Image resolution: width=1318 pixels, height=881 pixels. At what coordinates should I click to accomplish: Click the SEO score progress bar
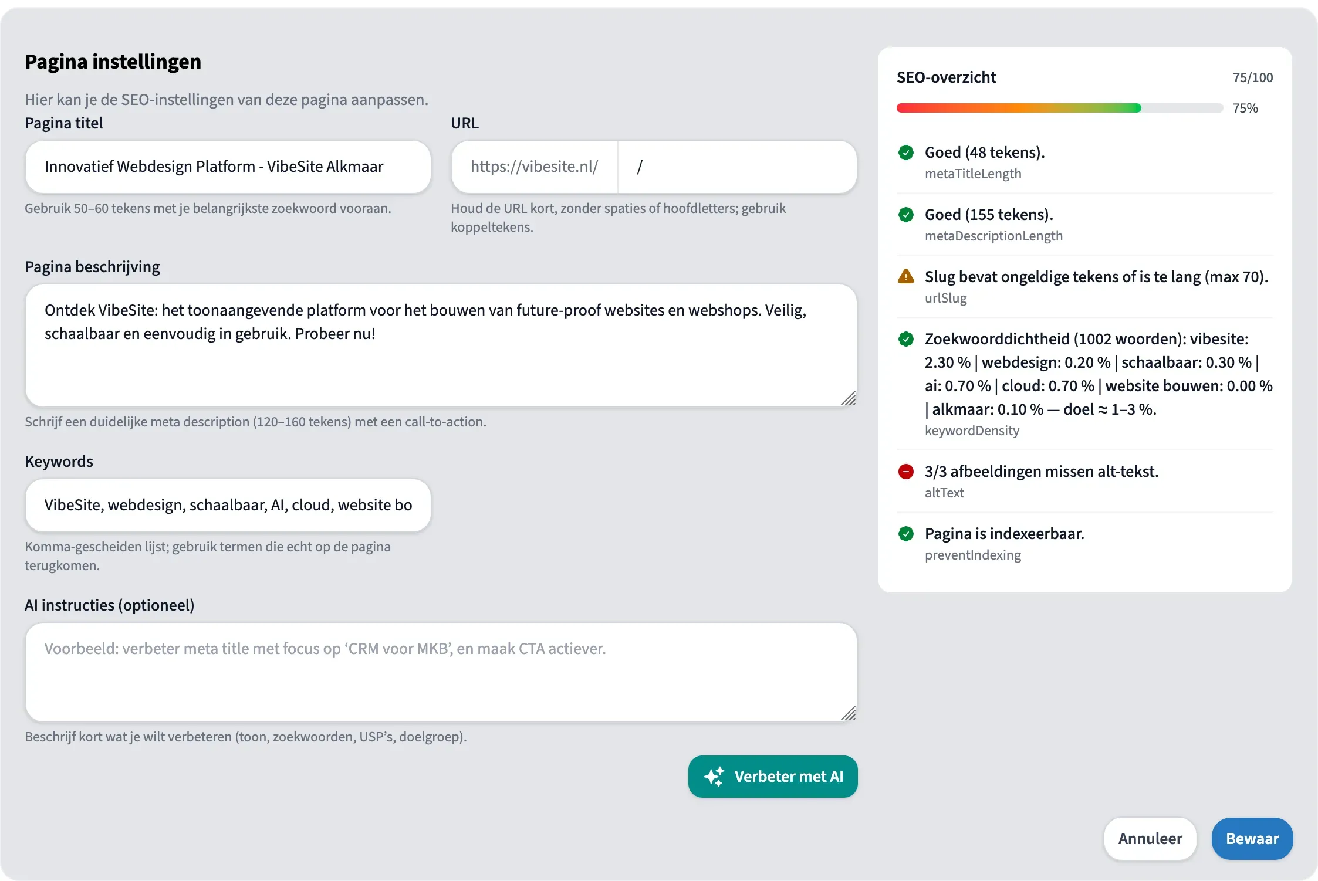1059,108
